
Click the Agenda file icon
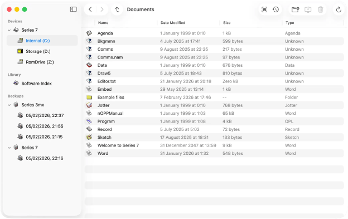[x=89, y=33]
